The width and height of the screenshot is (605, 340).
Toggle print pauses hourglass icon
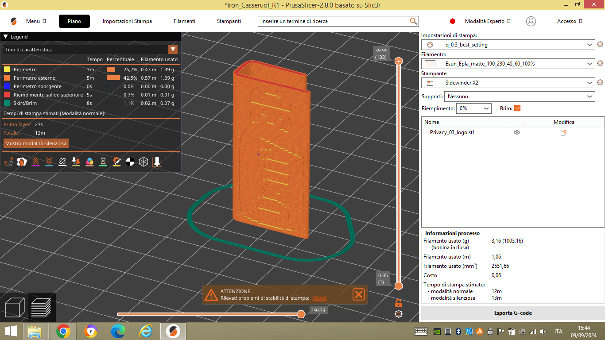(103, 162)
